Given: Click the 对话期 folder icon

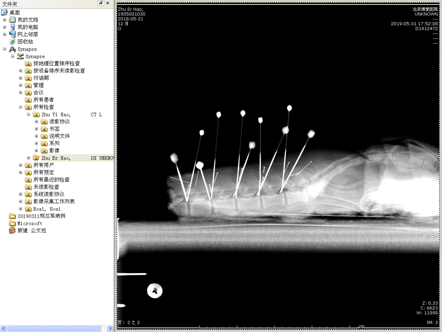Looking at the screenshot, I should click(x=28, y=78).
